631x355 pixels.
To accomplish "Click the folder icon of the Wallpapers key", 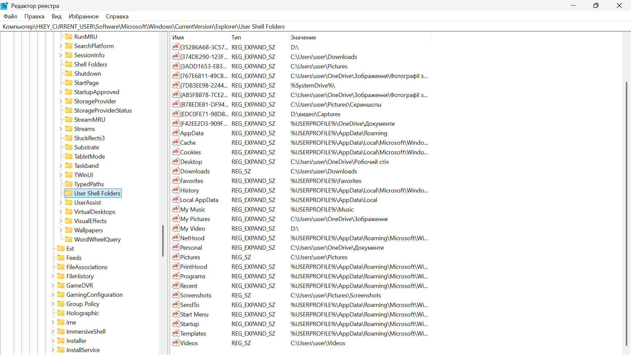I will [x=69, y=230].
